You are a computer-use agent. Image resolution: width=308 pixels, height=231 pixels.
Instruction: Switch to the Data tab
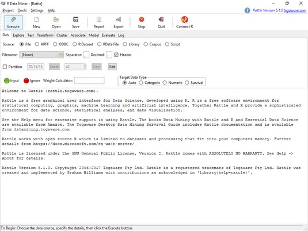(x=6, y=35)
